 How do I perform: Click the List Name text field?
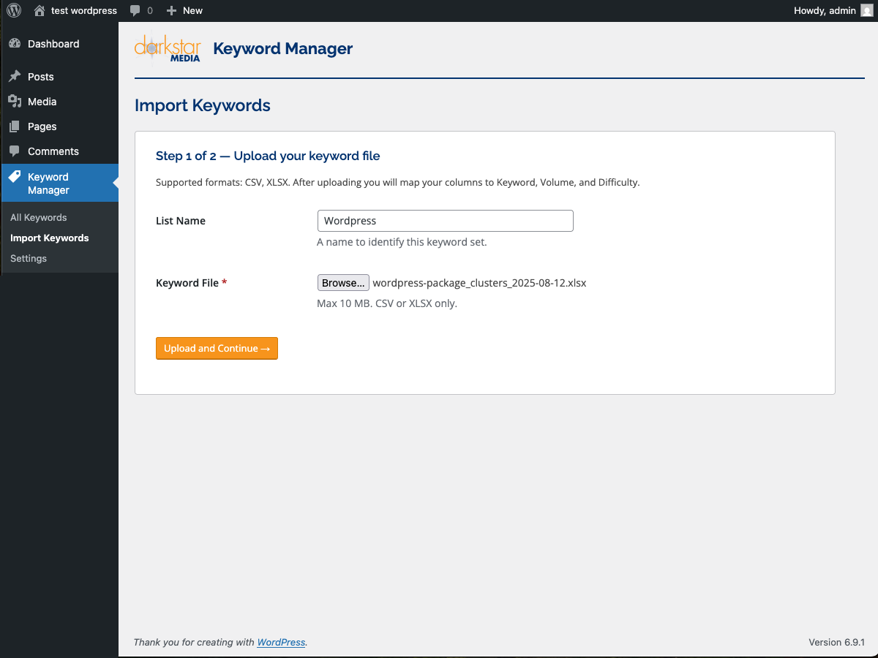click(x=445, y=220)
